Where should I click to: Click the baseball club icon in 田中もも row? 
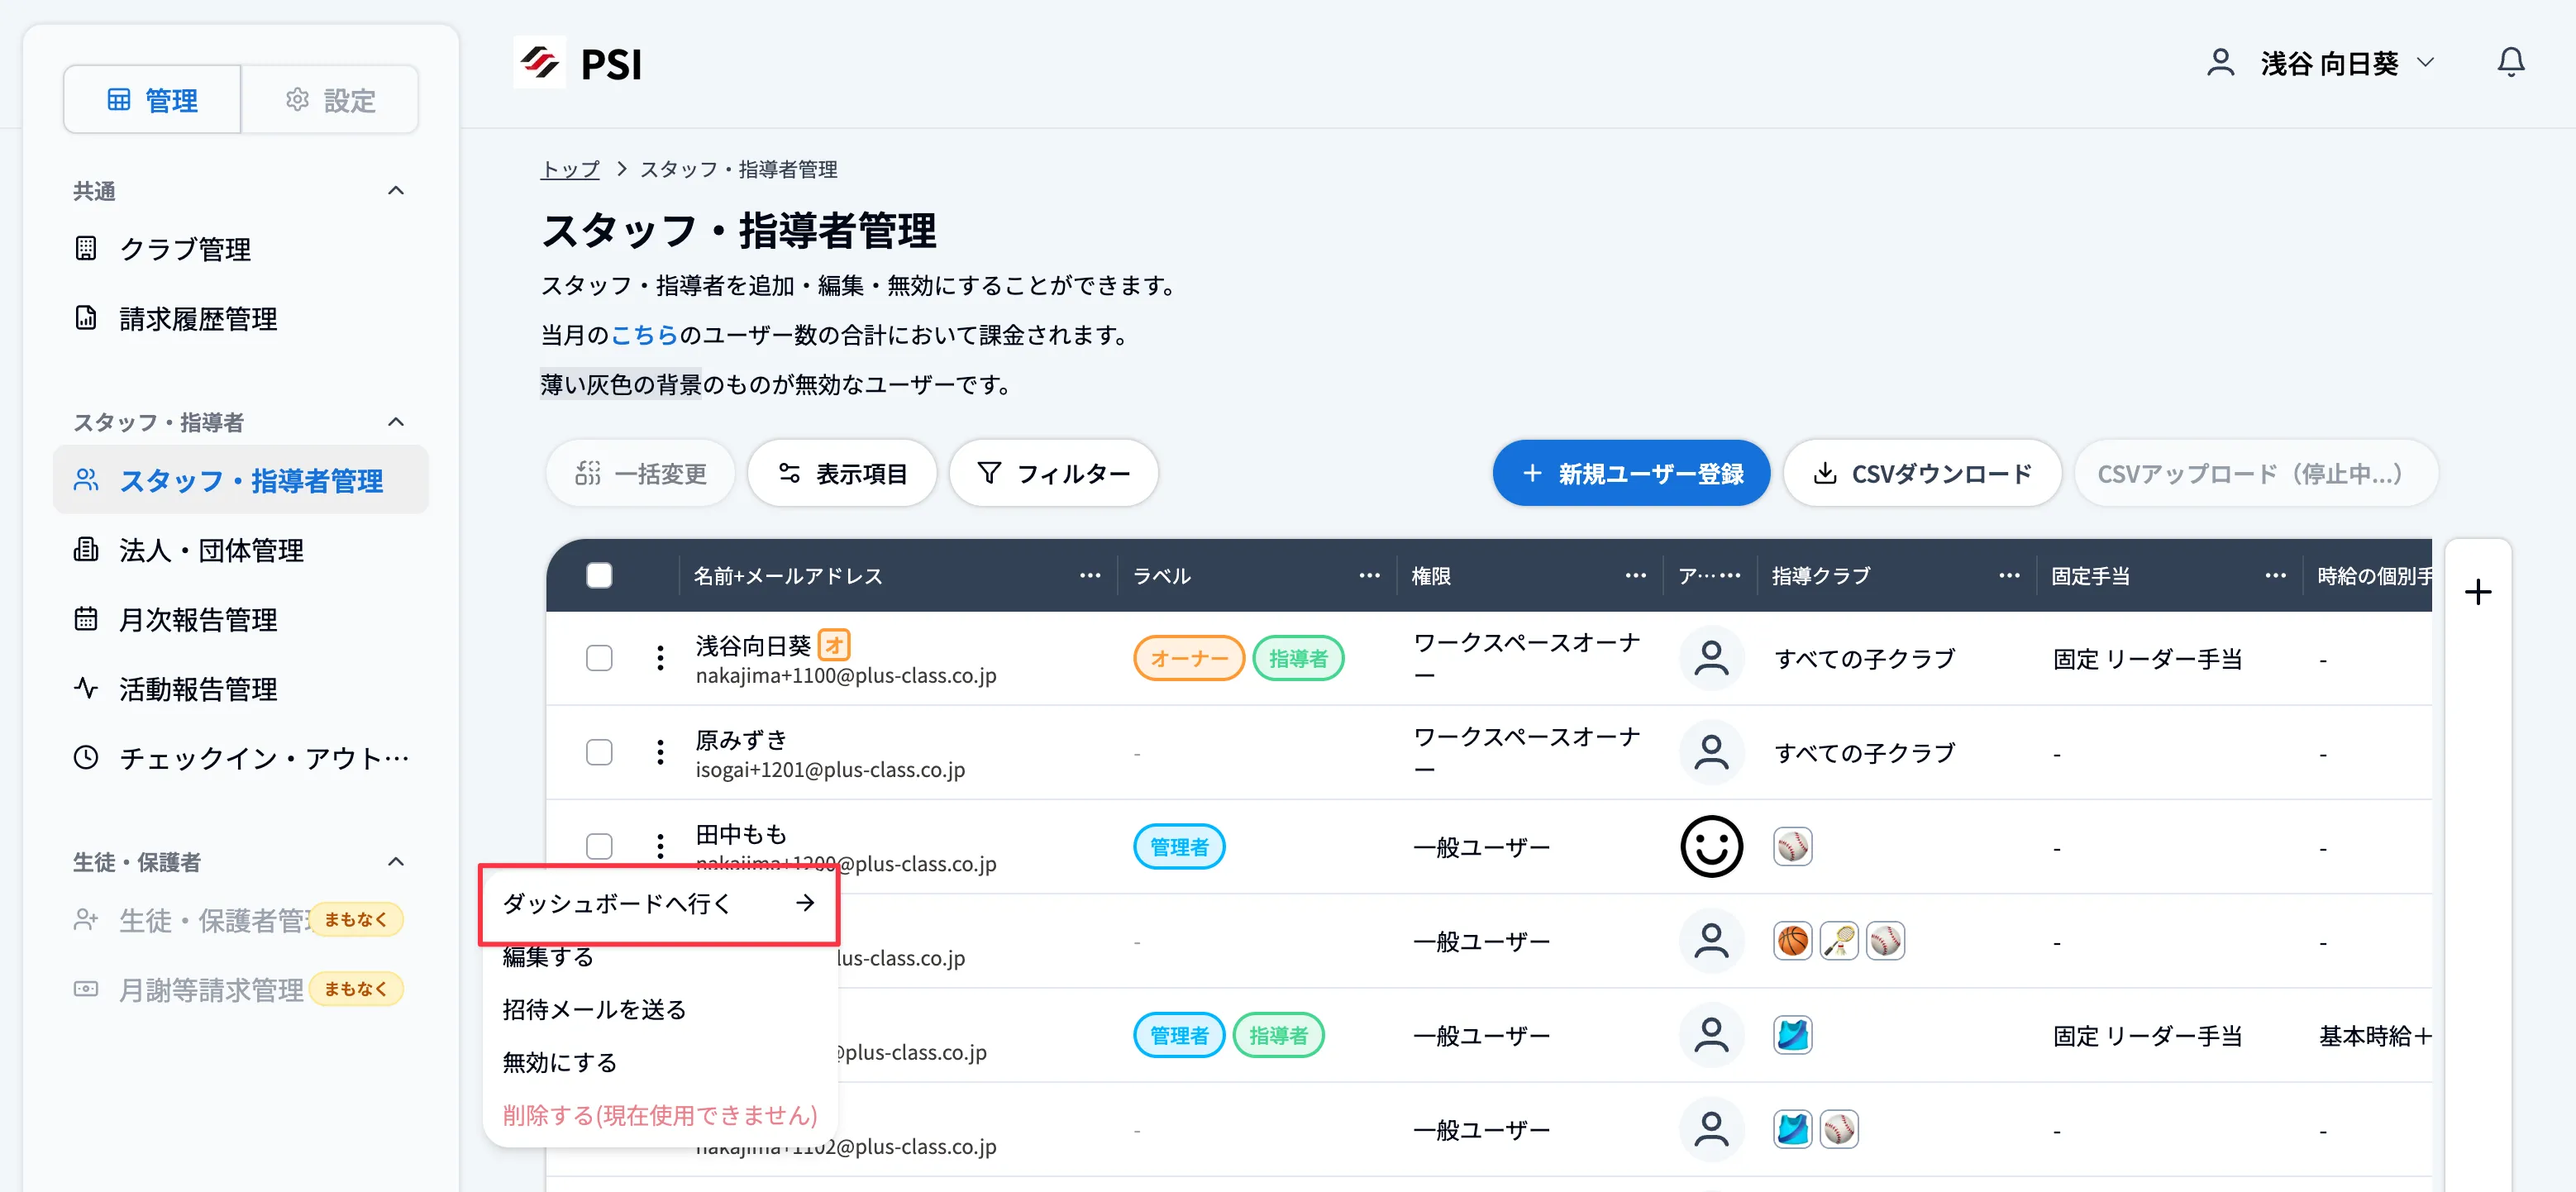point(1792,846)
